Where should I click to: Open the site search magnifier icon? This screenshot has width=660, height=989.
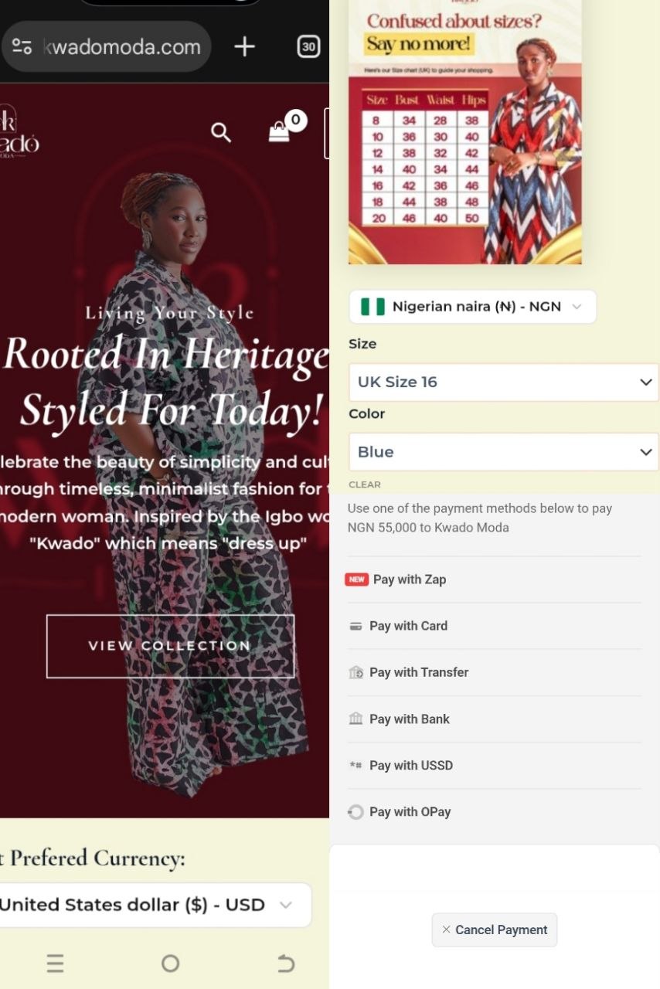[221, 133]
